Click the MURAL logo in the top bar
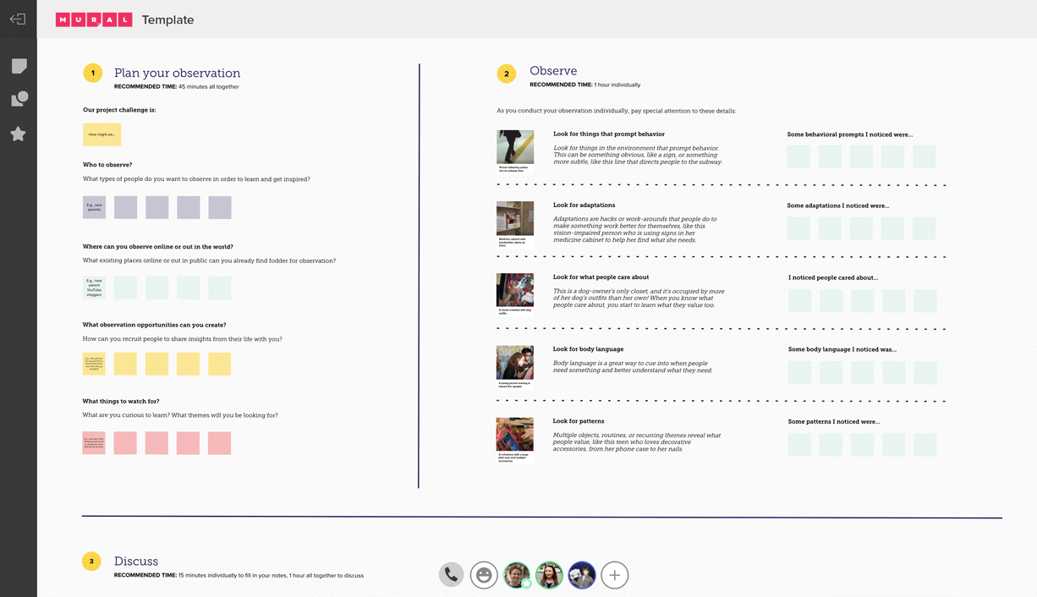 pyautogui.click(x=93, y=19)
